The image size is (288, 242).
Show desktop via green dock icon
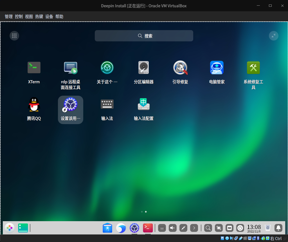click(x=23, y=228)
